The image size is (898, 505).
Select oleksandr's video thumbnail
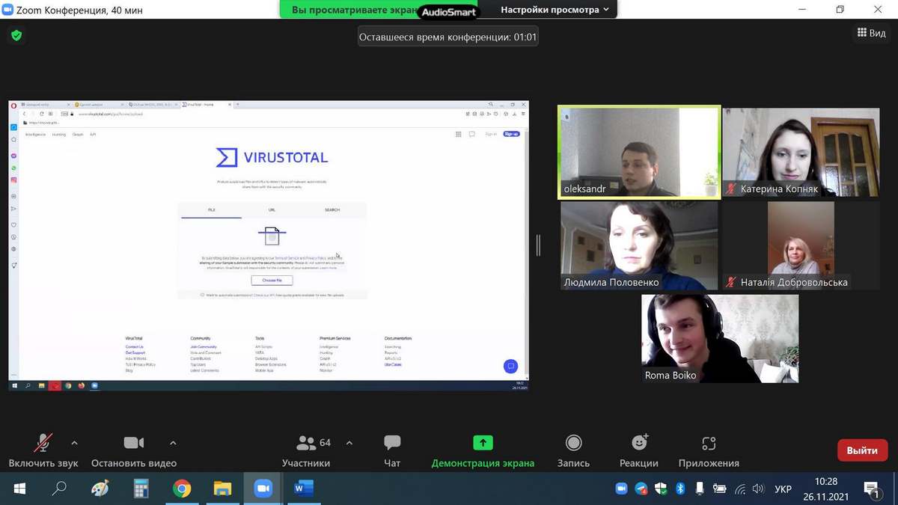tap(639, 152)
